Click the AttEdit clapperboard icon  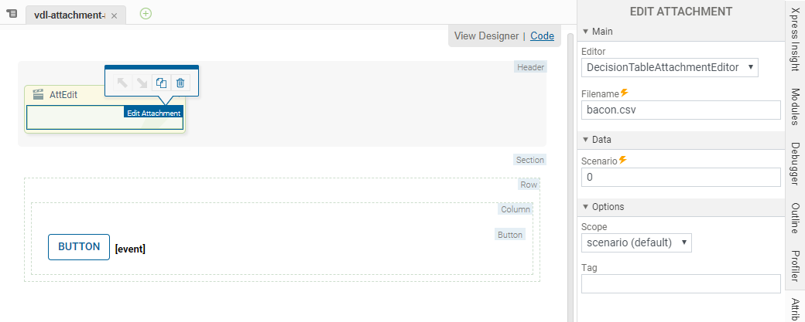36,94
